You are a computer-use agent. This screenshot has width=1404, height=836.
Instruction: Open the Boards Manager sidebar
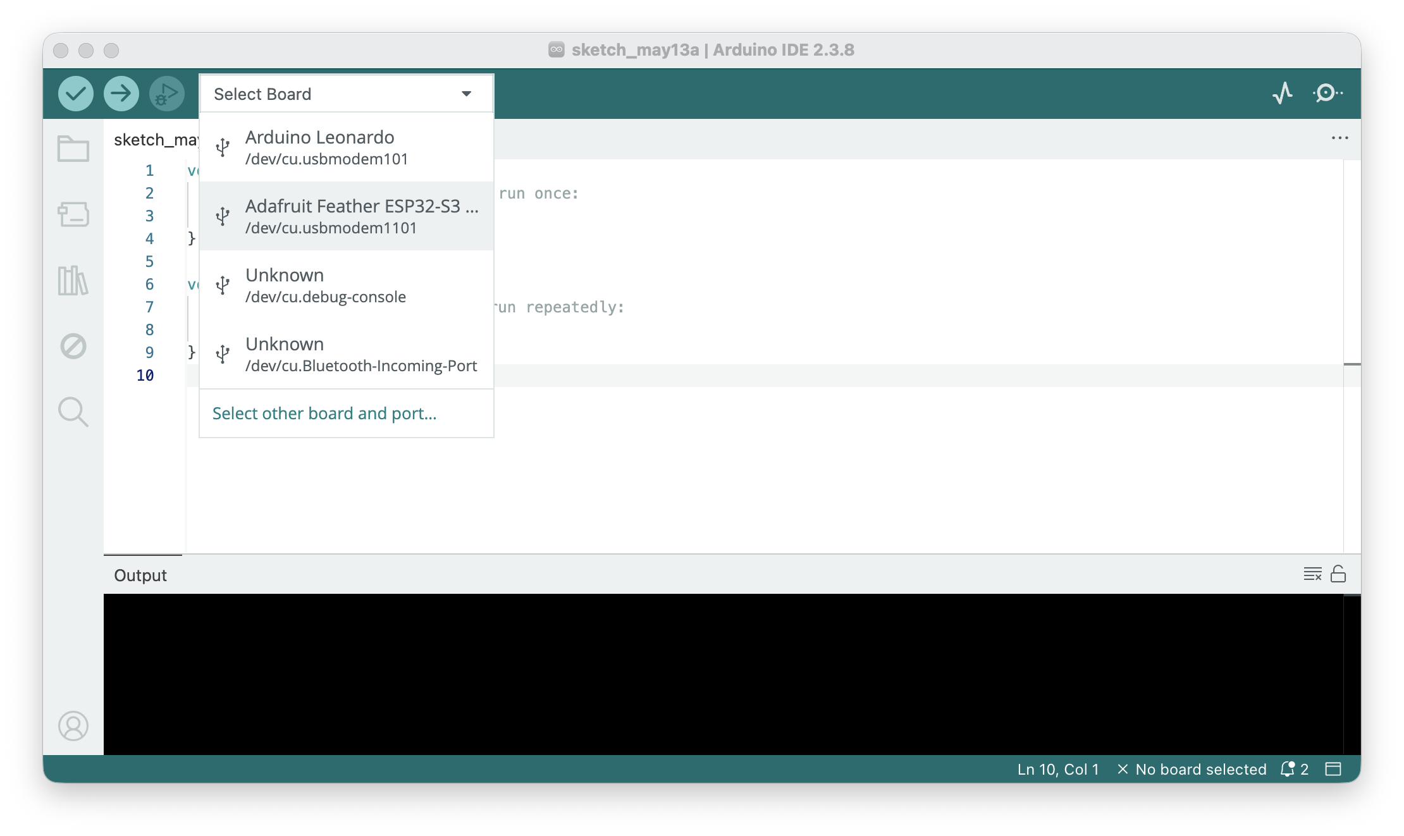click(73, 214)
